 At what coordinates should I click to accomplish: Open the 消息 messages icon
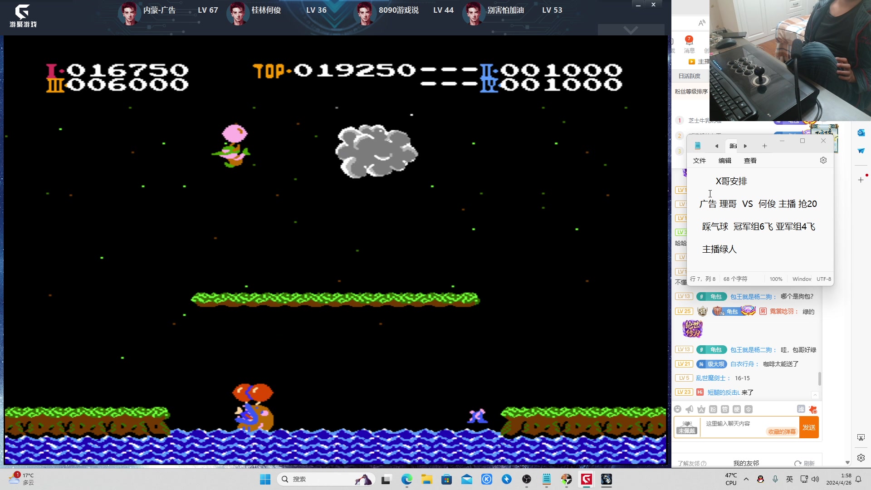click(689, 44)
